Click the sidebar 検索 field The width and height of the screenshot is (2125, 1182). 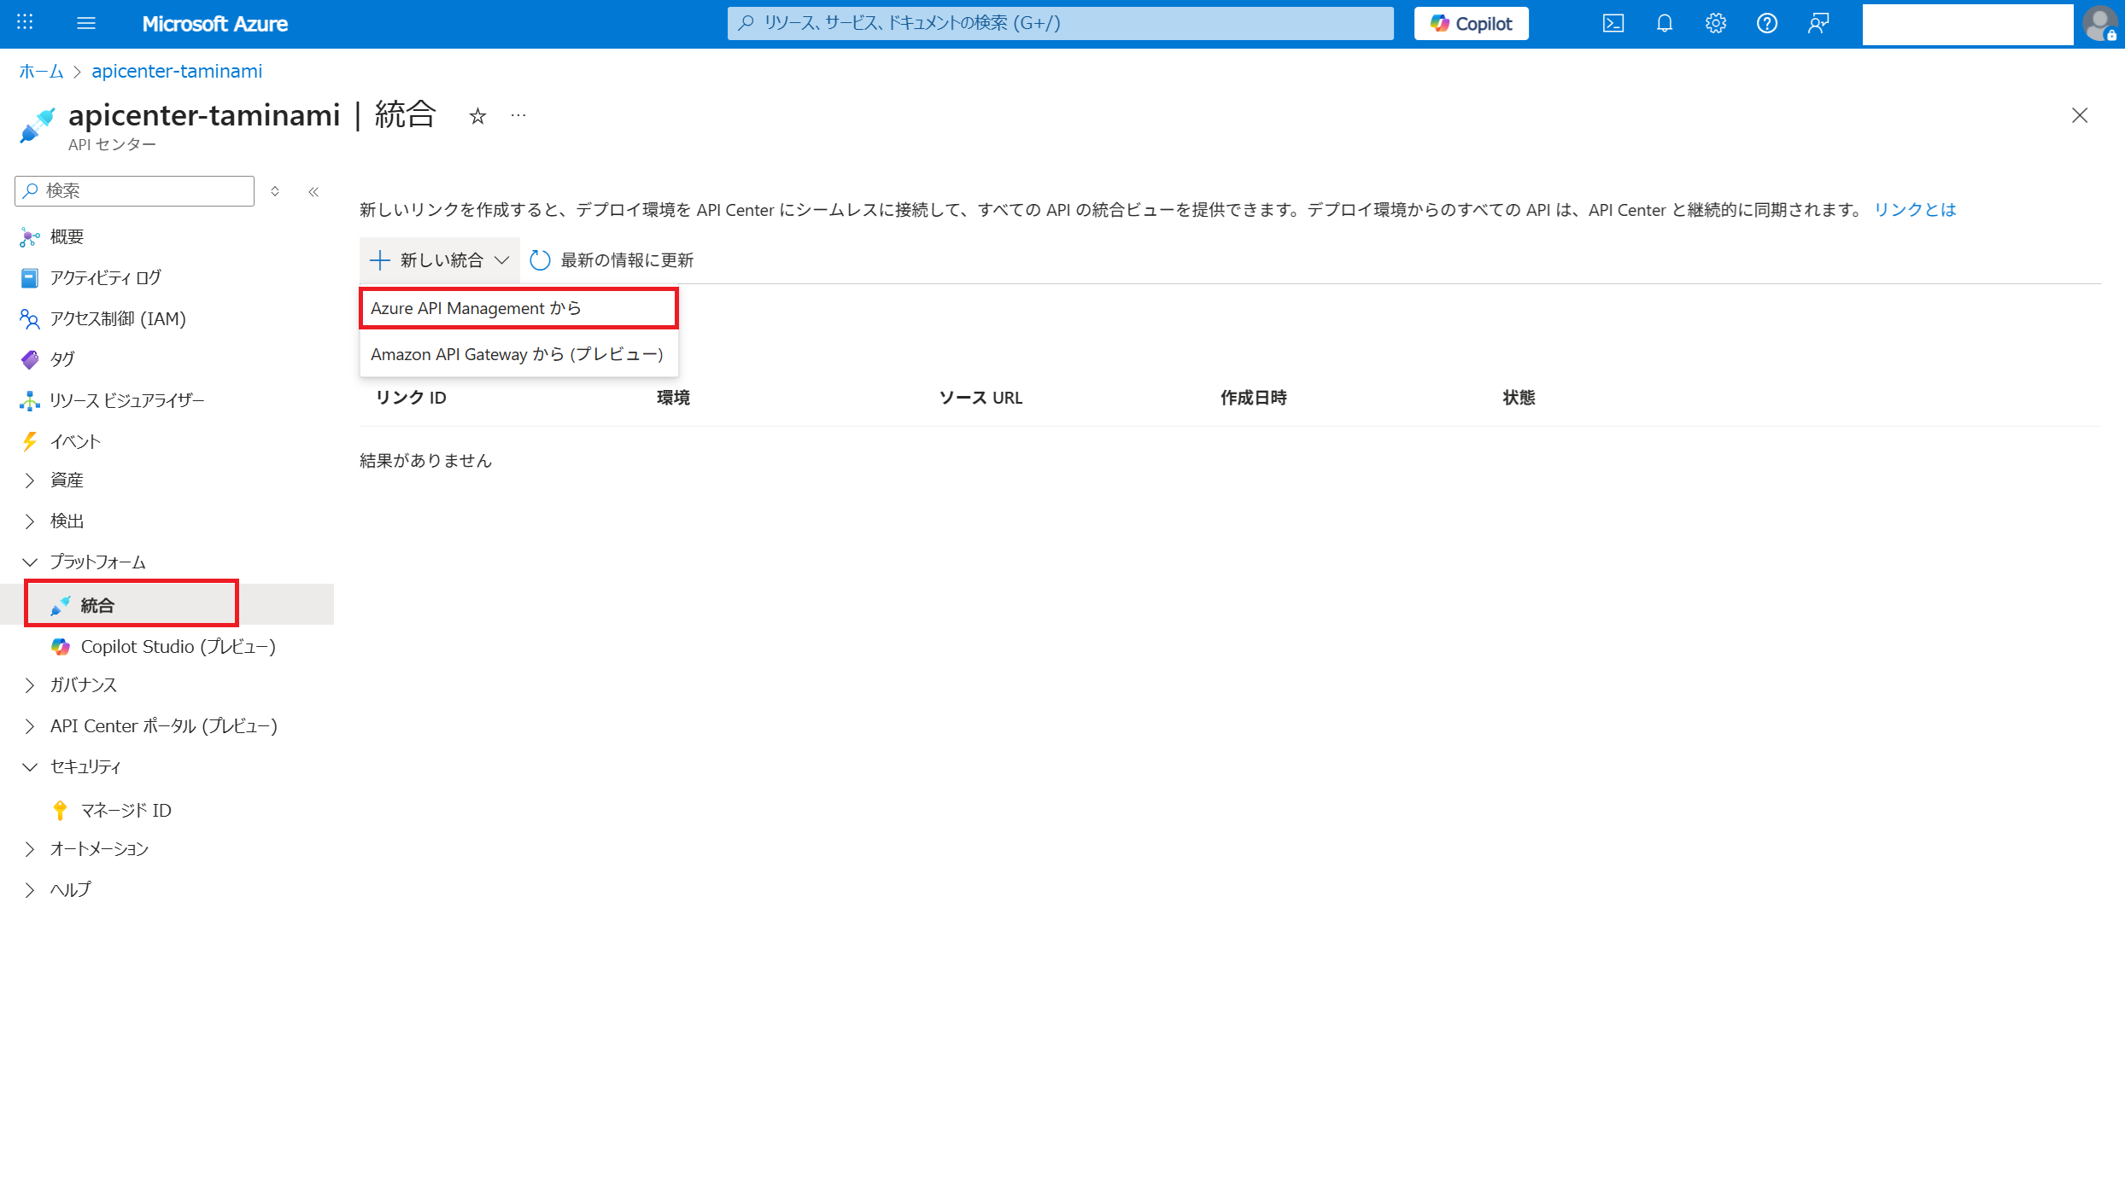[134, 190]
